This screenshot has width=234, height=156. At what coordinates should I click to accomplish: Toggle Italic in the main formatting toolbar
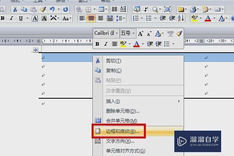click(x=11, y=18)
